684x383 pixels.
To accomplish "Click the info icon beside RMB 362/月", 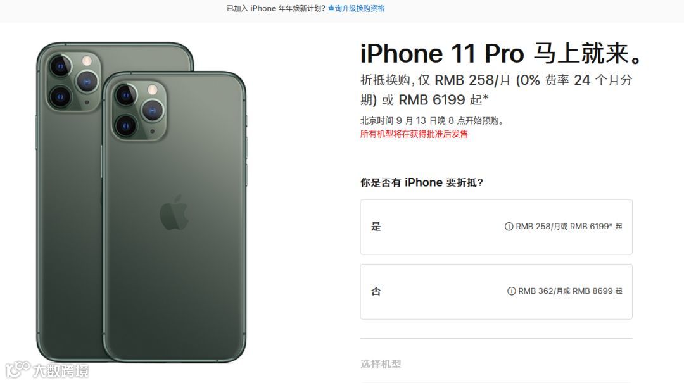I will tap(511, 291).
